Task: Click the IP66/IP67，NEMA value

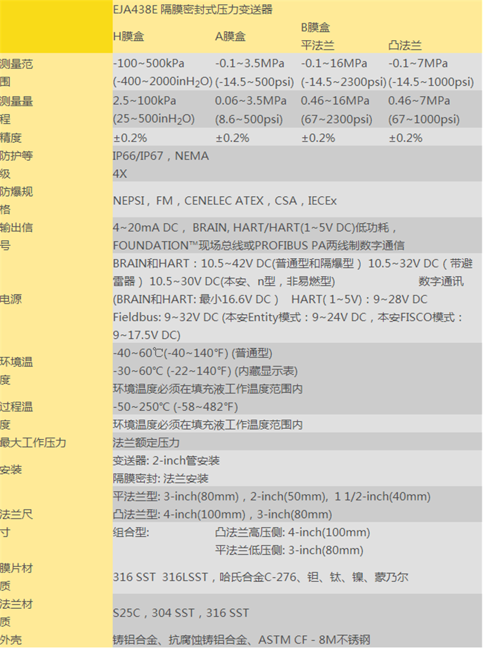Action: (161, 156)
